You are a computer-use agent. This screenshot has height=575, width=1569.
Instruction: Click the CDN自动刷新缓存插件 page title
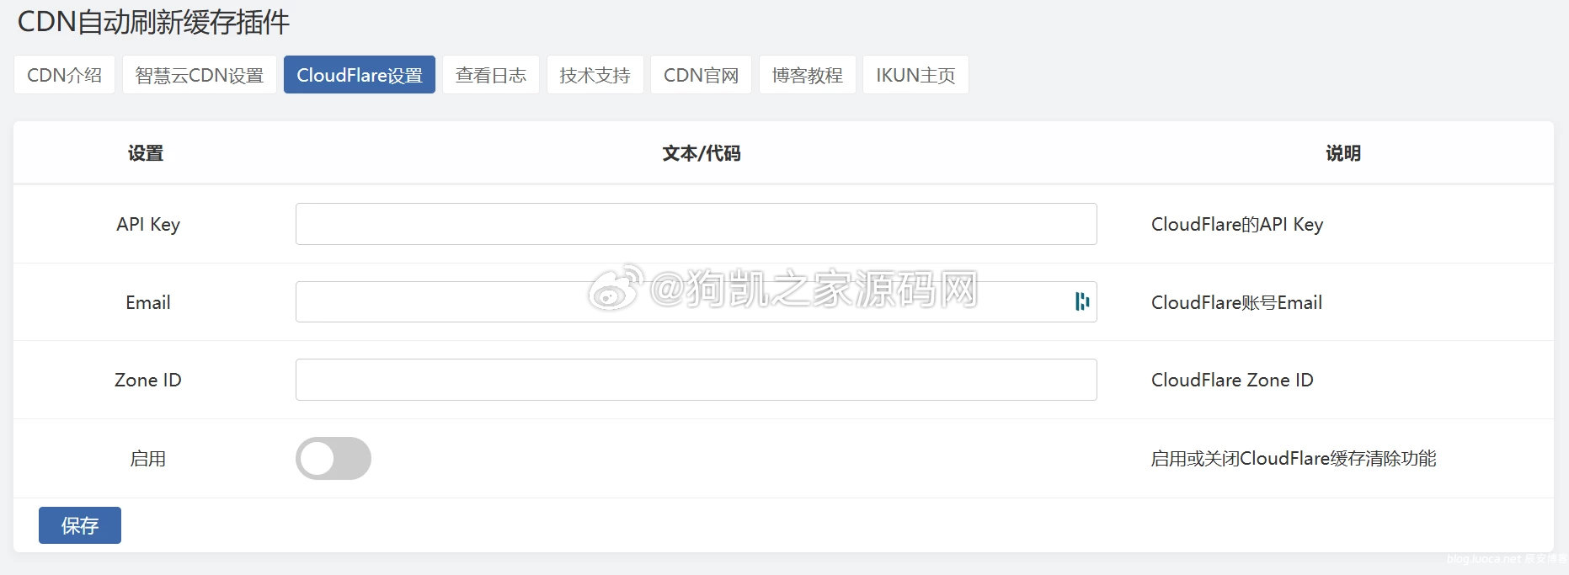pos(153,22)
